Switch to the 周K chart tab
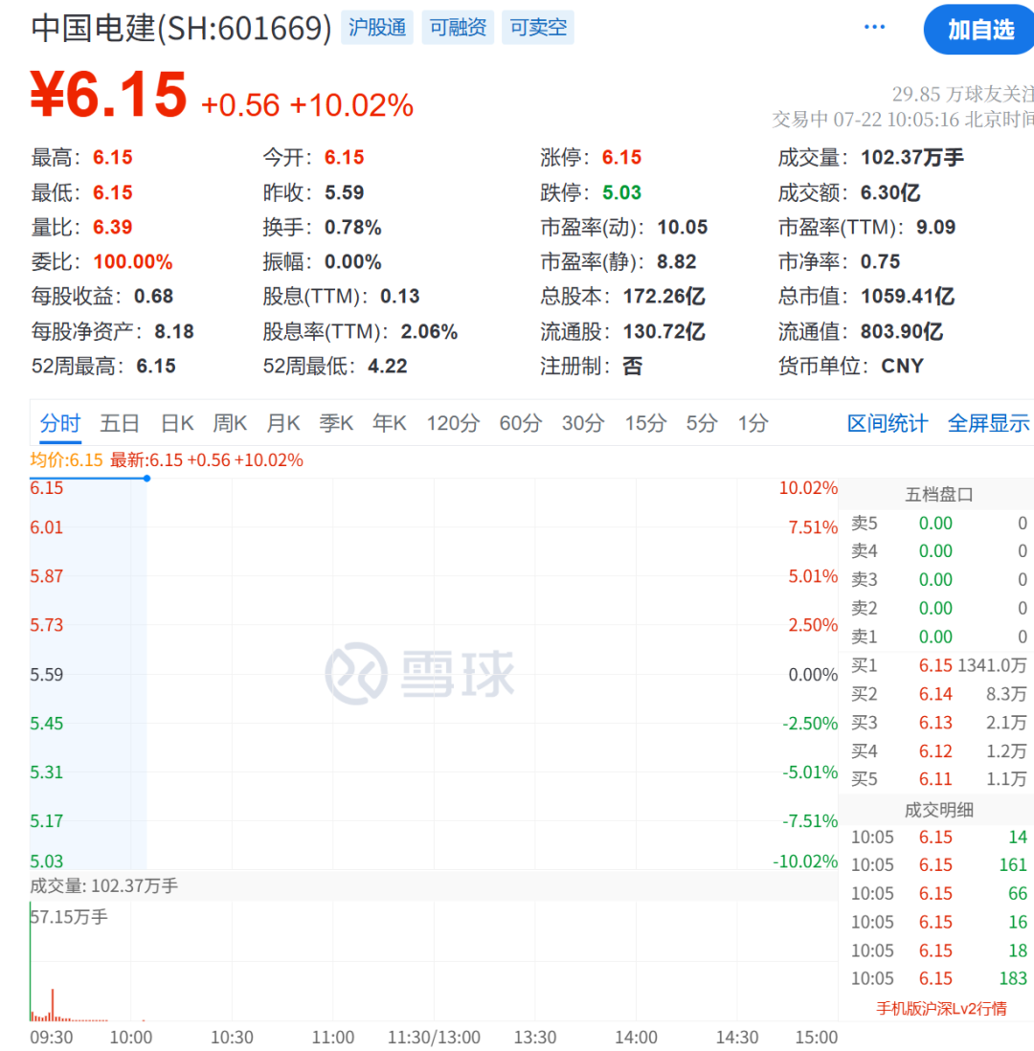 coord(230,424)
